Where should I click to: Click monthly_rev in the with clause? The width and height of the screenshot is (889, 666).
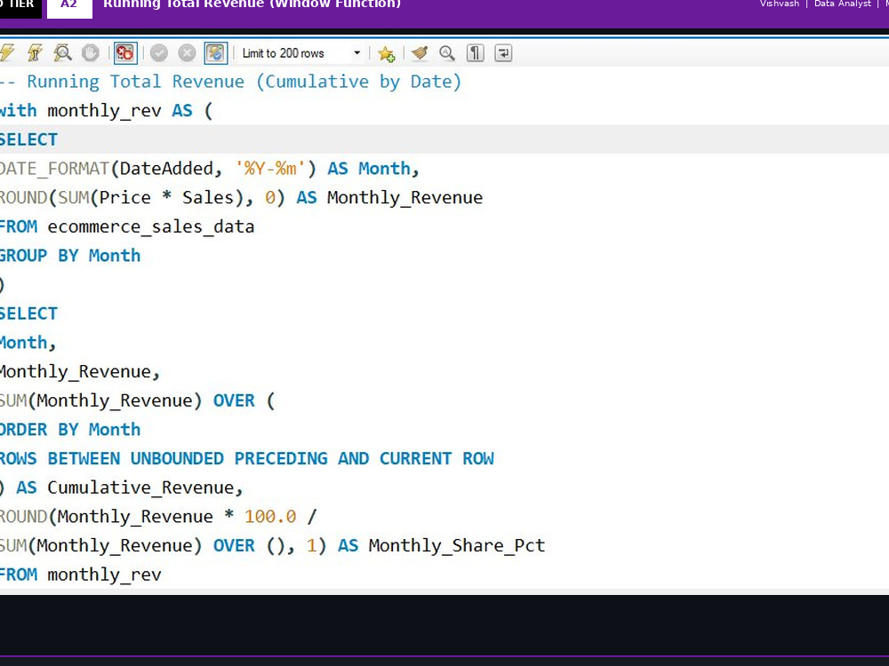pyautogui.click(x=104, y=110)
